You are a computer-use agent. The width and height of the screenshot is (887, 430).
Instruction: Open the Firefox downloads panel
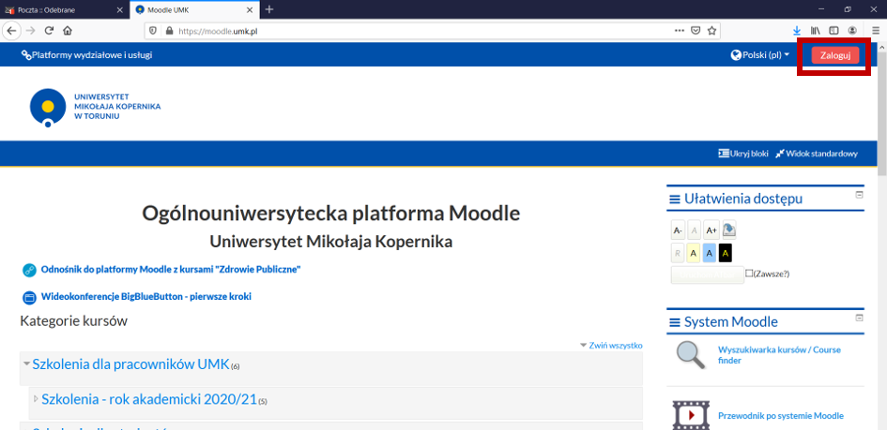(797, 31)
